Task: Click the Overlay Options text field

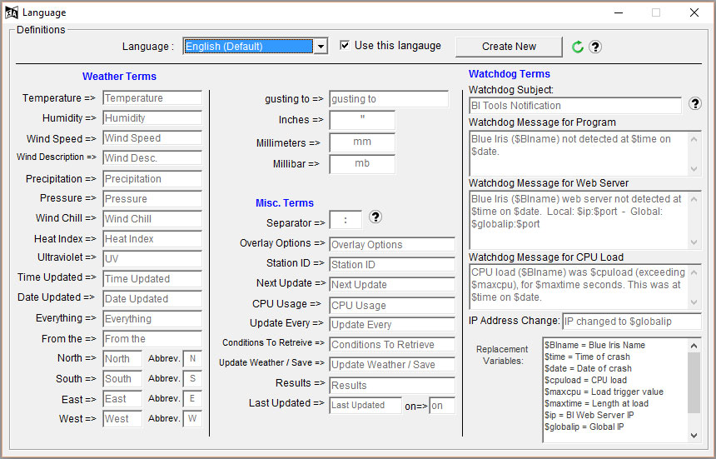Action: click(x=391, y=245)
